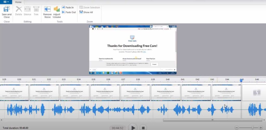The image size is (266, 130).
Task: Click the timeline thumbnail below 0:31
Action: [44, 93]
